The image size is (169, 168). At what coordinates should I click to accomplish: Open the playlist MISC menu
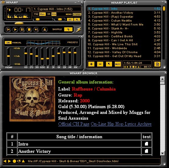118,64
